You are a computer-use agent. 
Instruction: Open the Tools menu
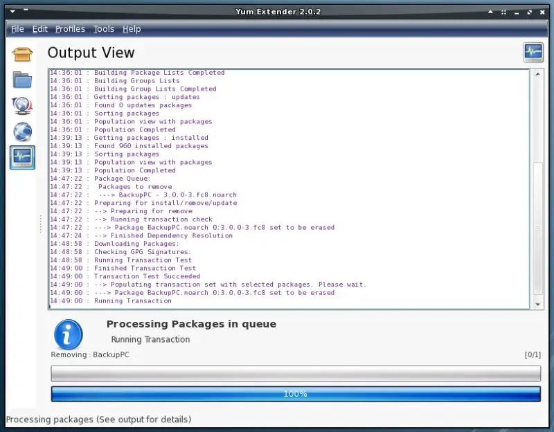(x=103, y=29)
